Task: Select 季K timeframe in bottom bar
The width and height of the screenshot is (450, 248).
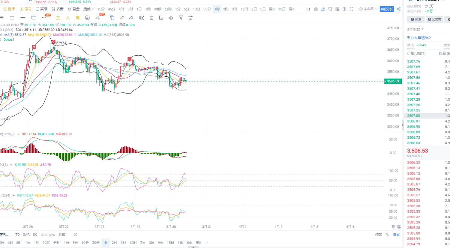Action: click(x=189, y=243)
